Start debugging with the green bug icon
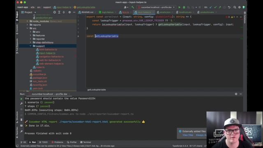The image size is (263, 148). point(184,7)
